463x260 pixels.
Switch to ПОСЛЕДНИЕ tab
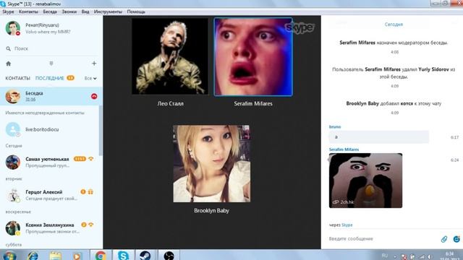pyautogui.click(x=50, y=78)
